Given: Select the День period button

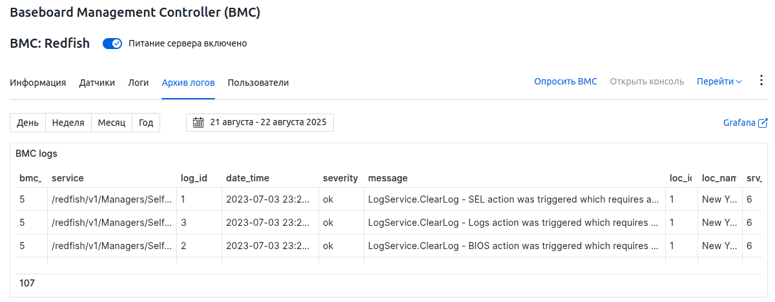Looking at the screenshot, I should coord(28,123).
